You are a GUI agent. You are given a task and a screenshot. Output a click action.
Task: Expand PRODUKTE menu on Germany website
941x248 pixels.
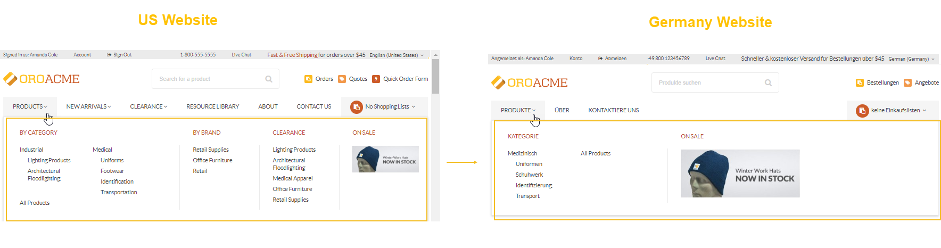point(518,110)
